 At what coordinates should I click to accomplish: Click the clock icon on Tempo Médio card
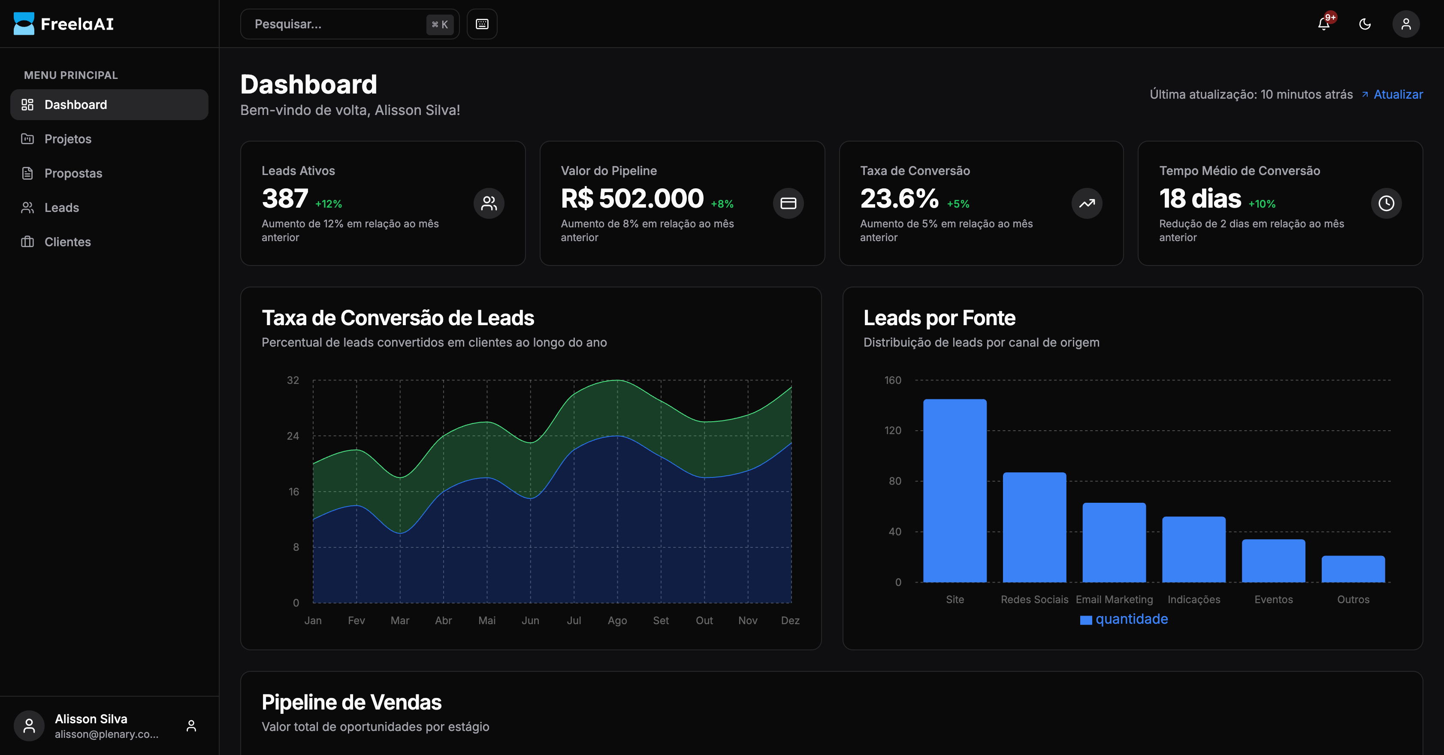tap(1386, 203)
